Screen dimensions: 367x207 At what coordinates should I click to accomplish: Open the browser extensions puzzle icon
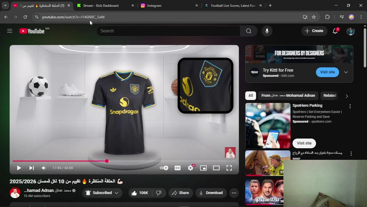tap(327, 17)
